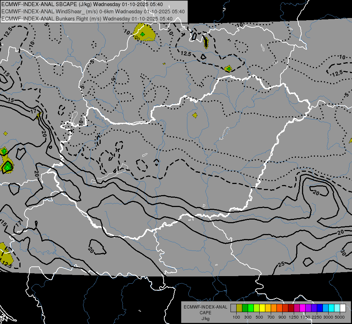Click the CAPE word in legend box
Screen dimensions: 352x324
(x=205, y=313)
